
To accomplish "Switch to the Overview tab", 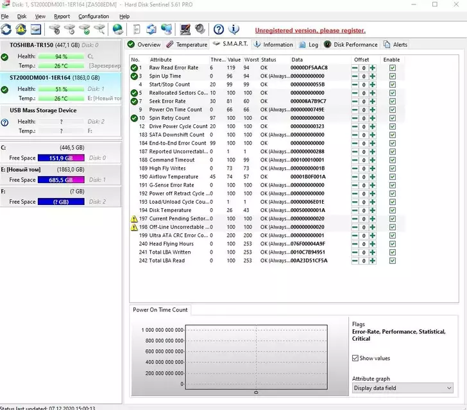I will pyautogui.click(x=144, y=45).
